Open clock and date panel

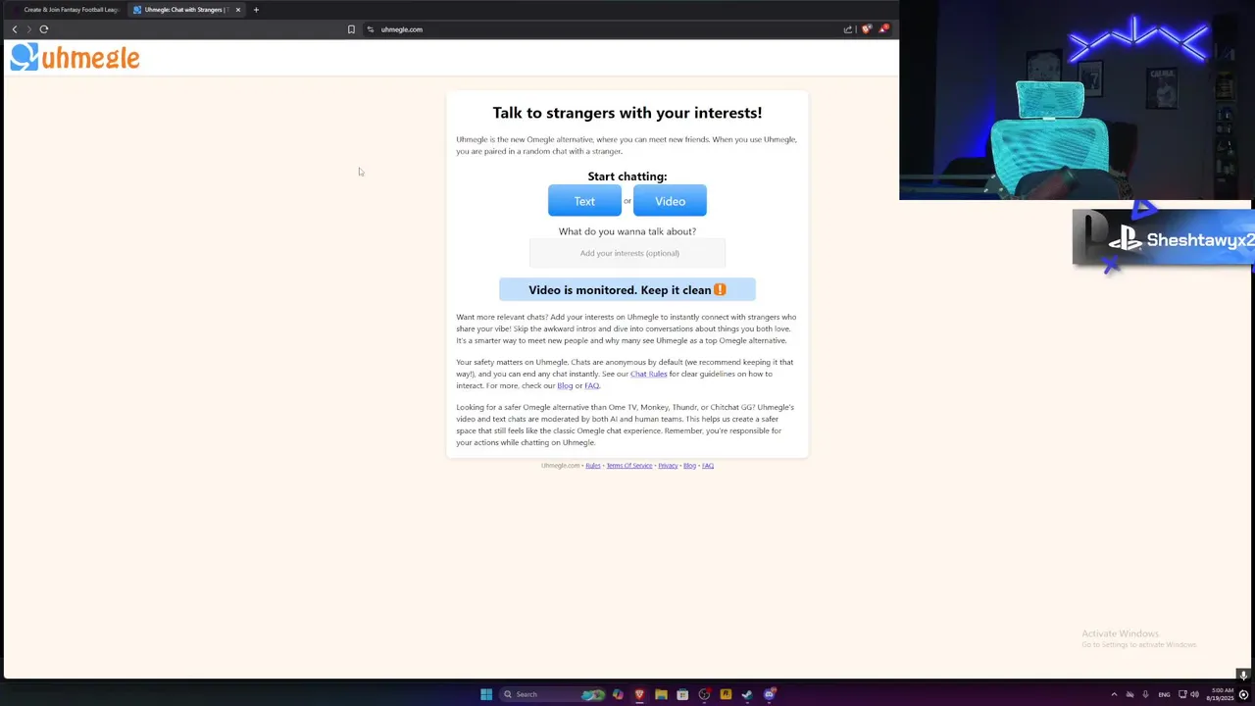(1221, 694)
